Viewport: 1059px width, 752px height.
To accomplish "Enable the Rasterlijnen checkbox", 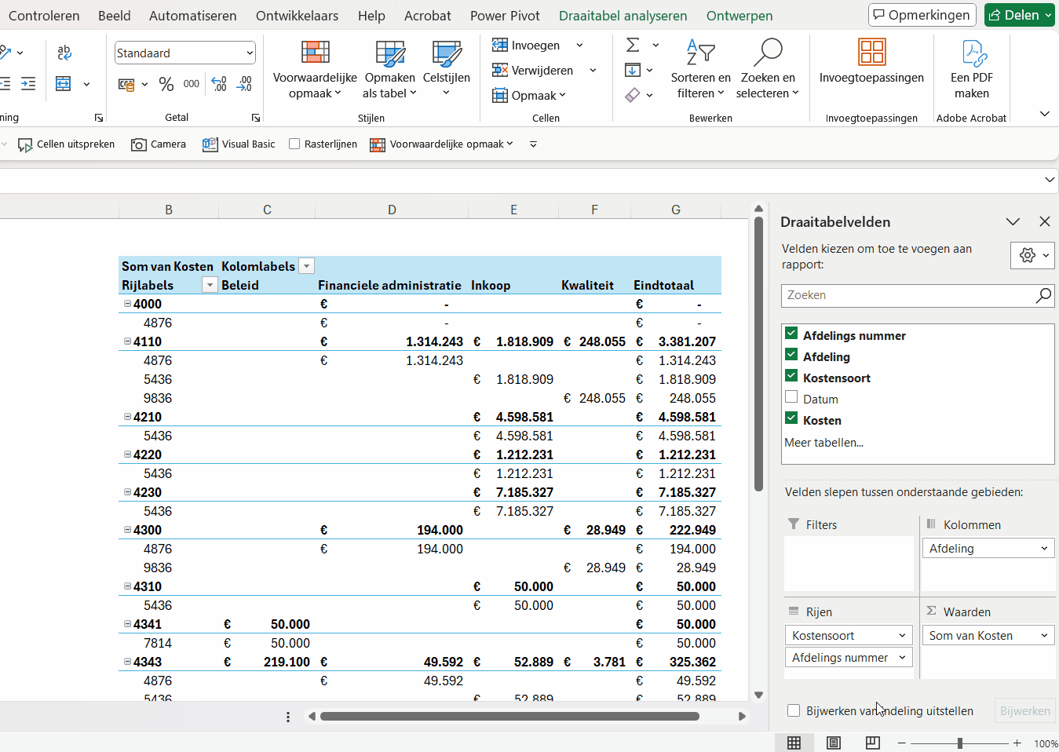I will (294, 144).
